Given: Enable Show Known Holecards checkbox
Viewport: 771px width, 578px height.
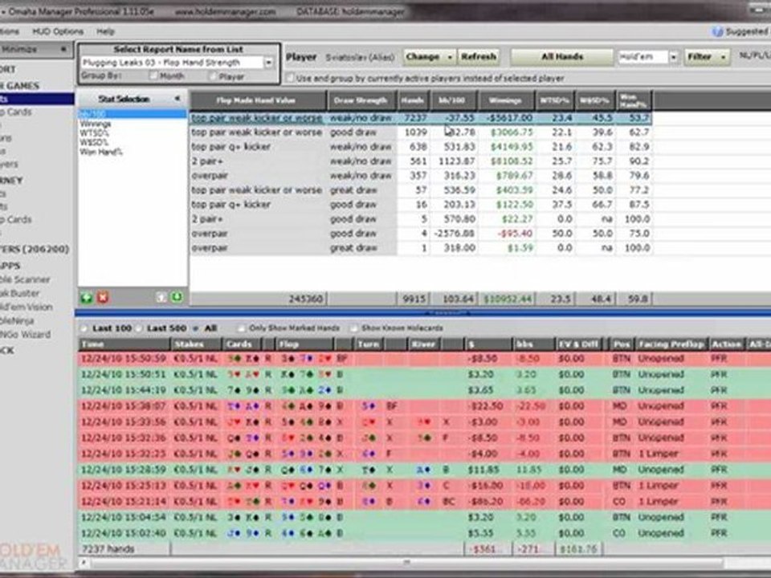Looking at the screenshot, I should 353,328.
